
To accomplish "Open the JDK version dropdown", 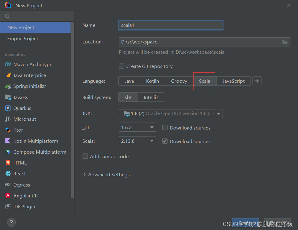I will coord(171,113).
